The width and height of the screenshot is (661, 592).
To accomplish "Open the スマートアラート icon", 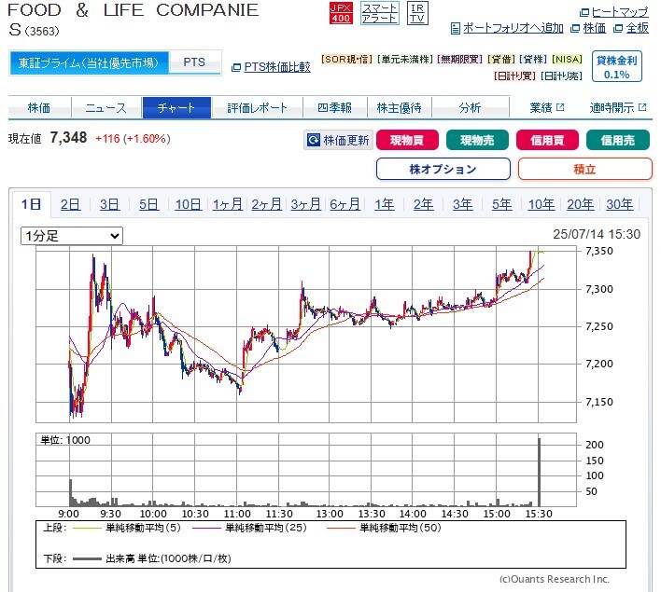I will click(379, 13).
